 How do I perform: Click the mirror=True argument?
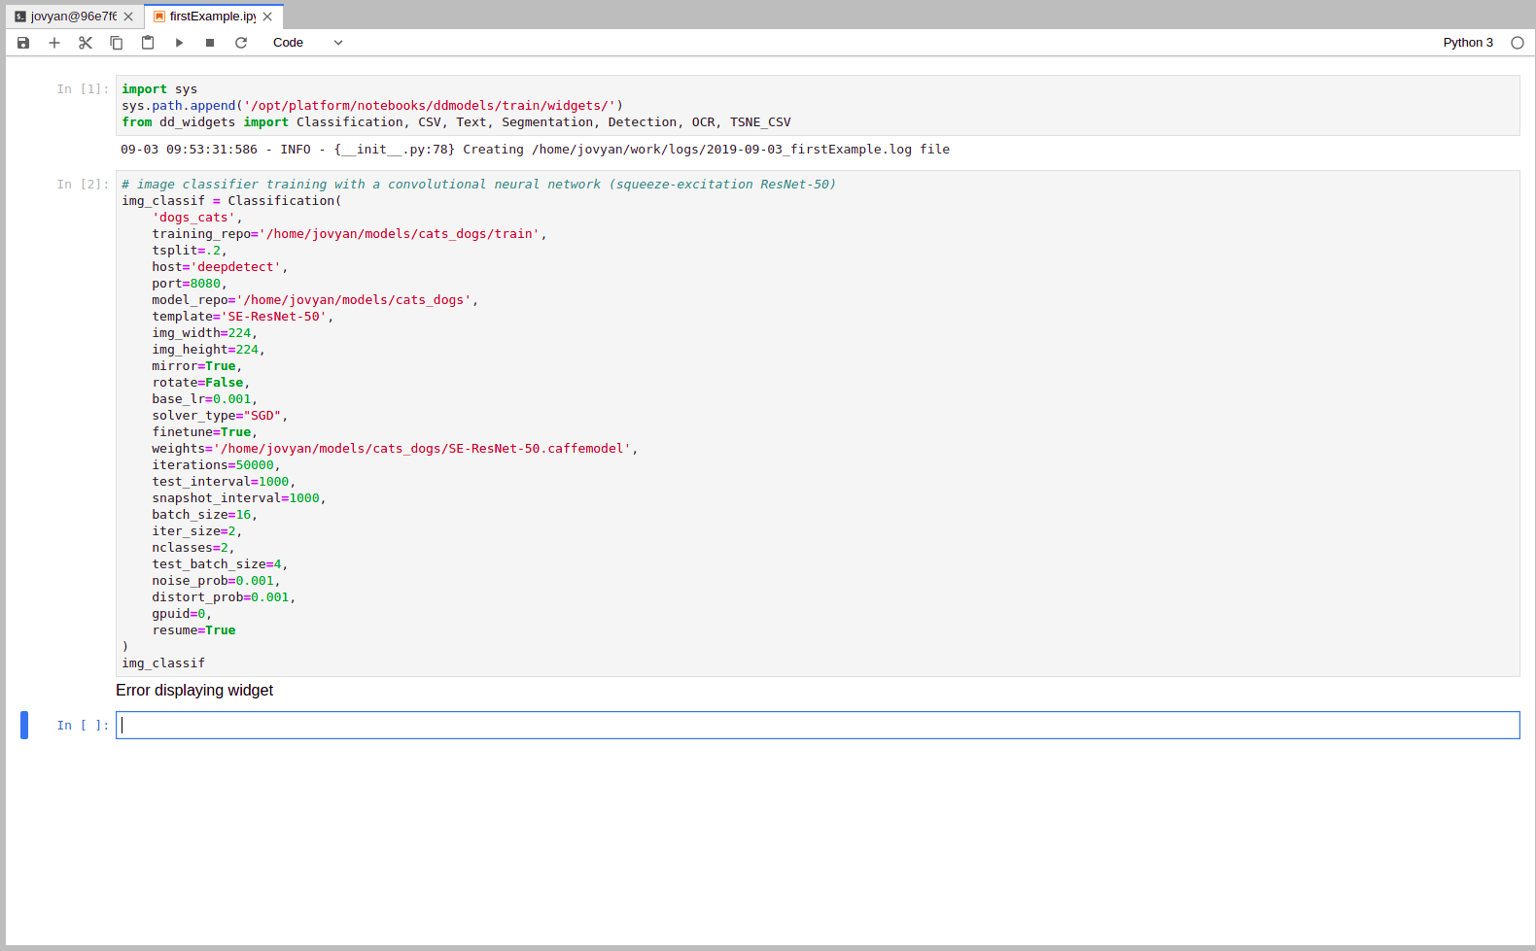click(x=197, y=366)
